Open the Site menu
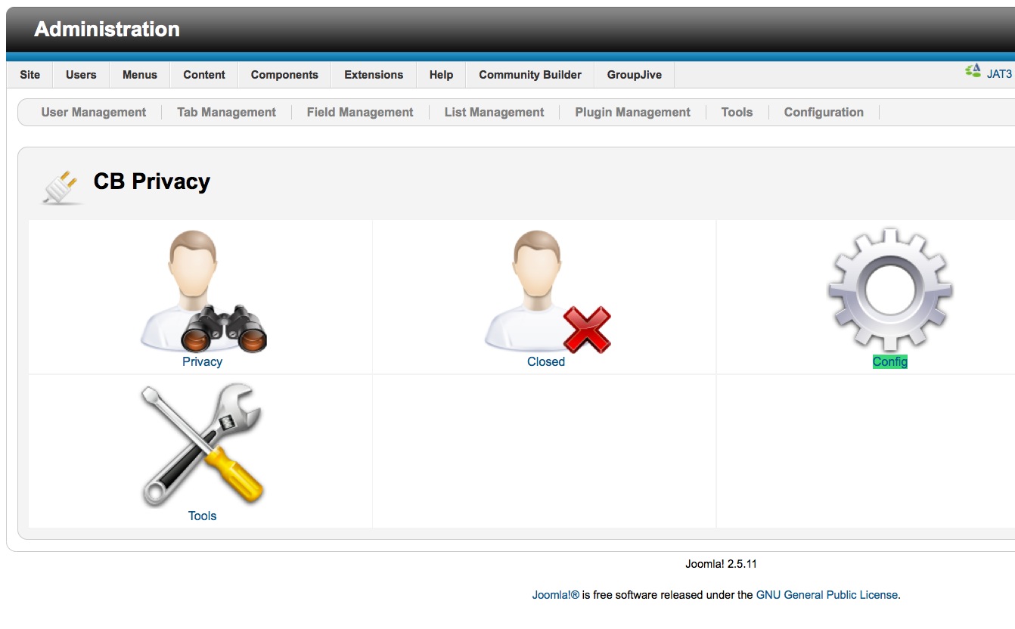Viewport: 1015px width, 629px height. [x=30, y=75]
